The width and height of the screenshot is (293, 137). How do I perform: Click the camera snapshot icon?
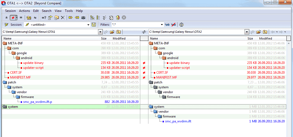click(83, 18)
